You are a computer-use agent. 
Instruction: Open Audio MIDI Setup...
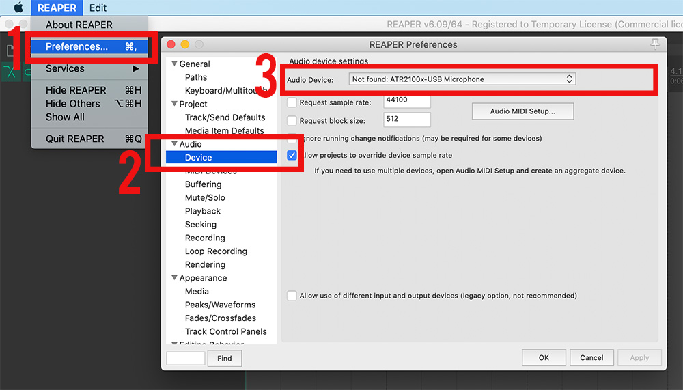(x=522, y=111)
